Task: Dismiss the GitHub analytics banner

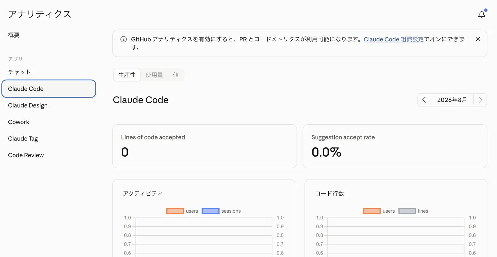Action: tap(478, 39)
